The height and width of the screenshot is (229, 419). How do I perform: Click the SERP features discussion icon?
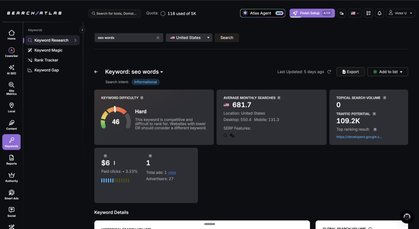232,135
